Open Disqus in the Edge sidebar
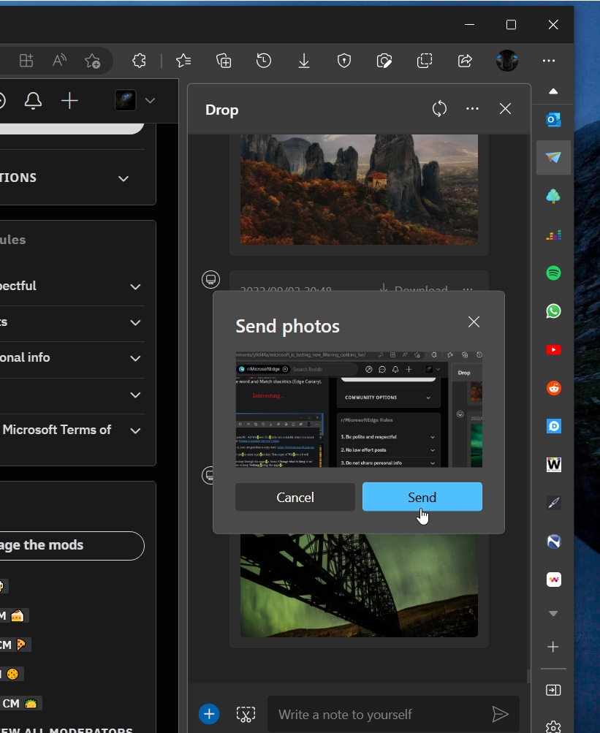600x733 pixels. click(554, 426)
